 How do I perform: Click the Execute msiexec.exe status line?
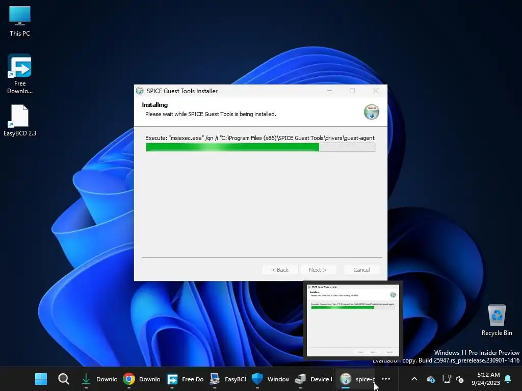260,138
